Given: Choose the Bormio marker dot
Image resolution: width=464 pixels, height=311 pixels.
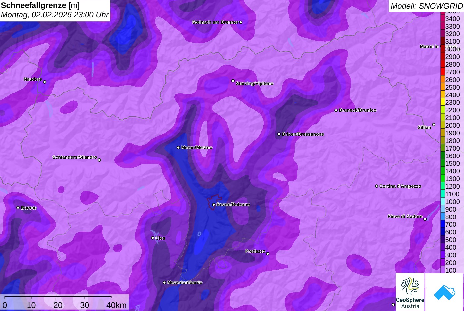Looking at the screenshot, I should click(x=18, y=208).
